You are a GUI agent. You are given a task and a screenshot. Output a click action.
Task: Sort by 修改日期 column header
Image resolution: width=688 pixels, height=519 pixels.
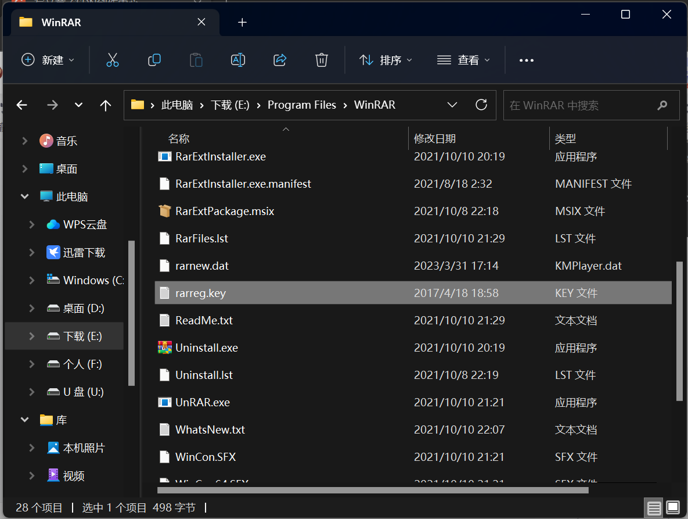tap(435, 139)
